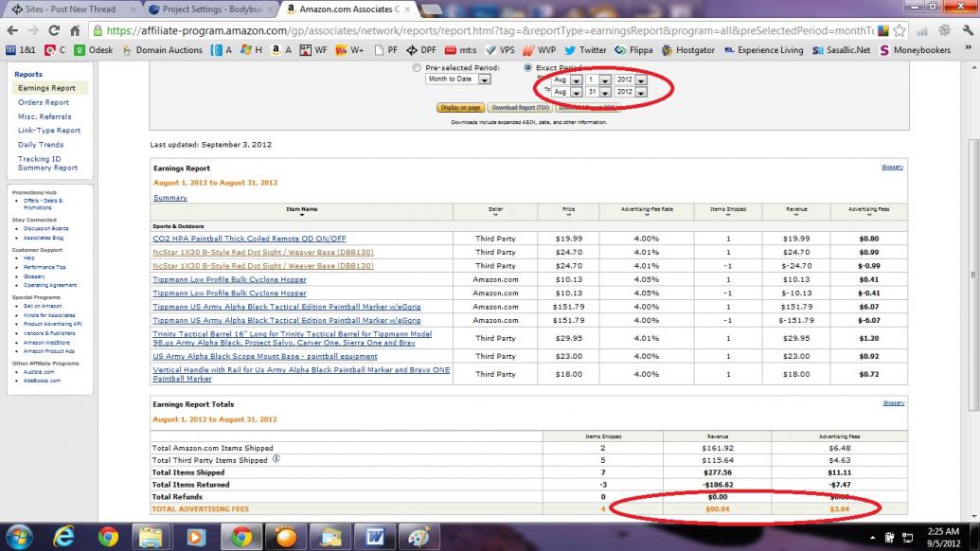
Task: Open Windows Media Player from the taskbar
Action: coord(196,537)
